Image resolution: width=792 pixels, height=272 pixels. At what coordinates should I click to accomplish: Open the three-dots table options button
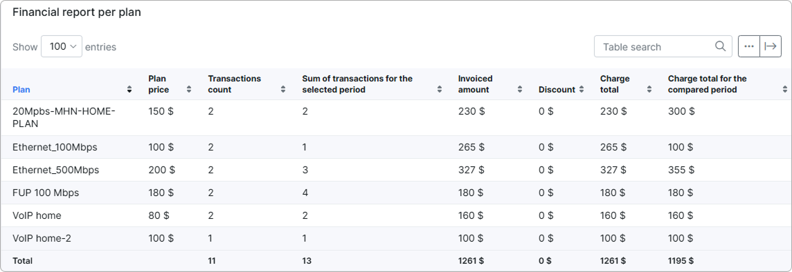[749, 46]
